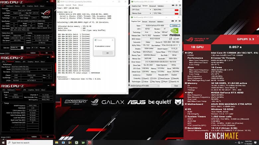Open the hamburger menu in GPU-Z Graphics Card window
This screenshot has width=259, height=145.
coord(180,21)
